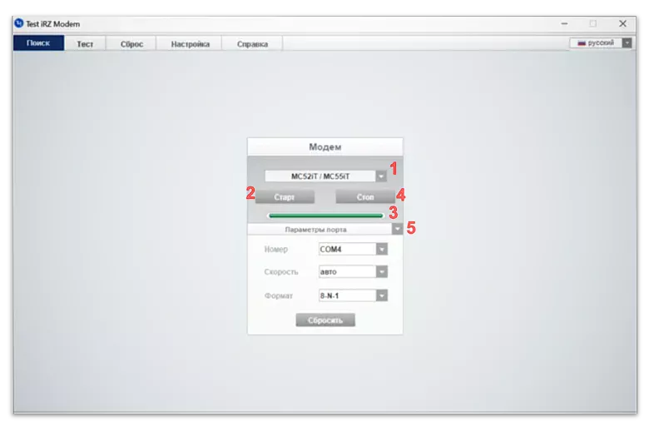
Task: Click the Test iRZ Modem app icon
Action: (18, 23)
